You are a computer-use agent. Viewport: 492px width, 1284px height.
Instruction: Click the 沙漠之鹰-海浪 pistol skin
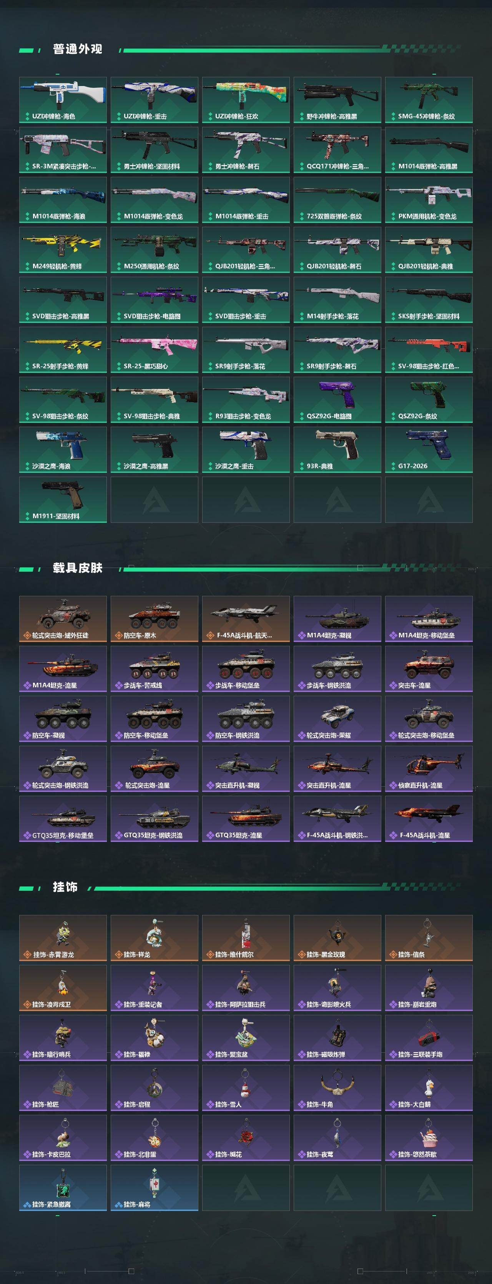point(63,450)
